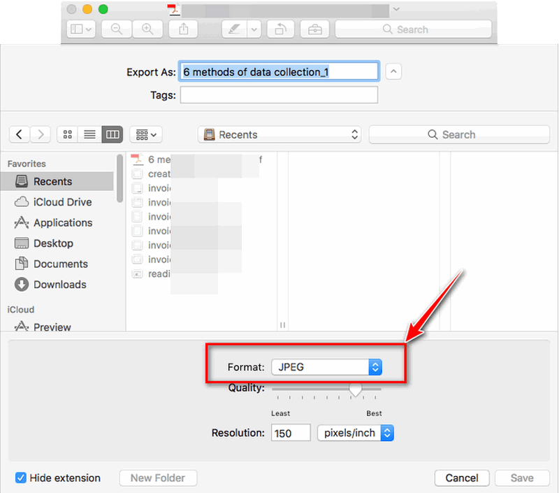This screenshot has width=559, height=493.
Task: Switch to icon view
Action: [67, 134]
